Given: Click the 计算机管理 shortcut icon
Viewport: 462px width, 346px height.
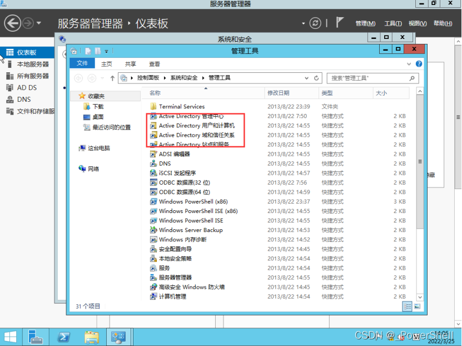Looking at the screenshot, I should (x=153, y=296).
